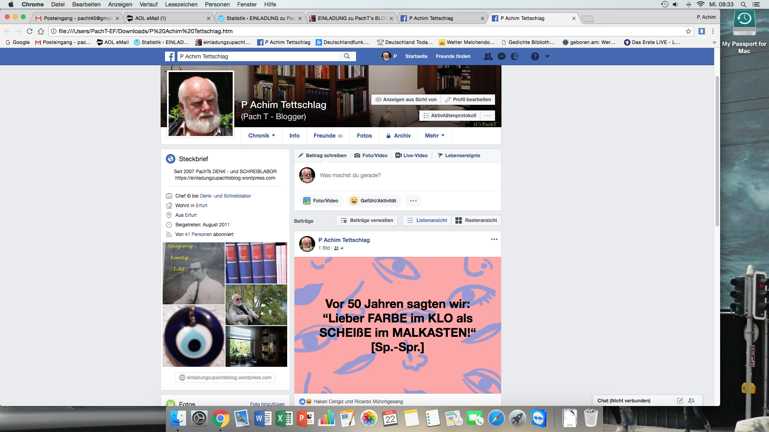Open the account settings dropdown arrow

tap(548, 56)
